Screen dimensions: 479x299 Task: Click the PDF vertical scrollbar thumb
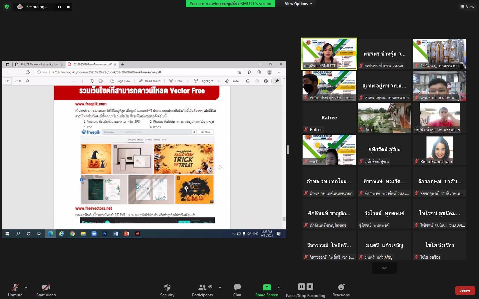pyautogui.click(x=284, y=219)
